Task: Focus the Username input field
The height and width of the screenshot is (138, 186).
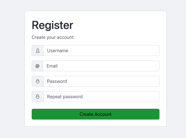Action: point(101,51)
